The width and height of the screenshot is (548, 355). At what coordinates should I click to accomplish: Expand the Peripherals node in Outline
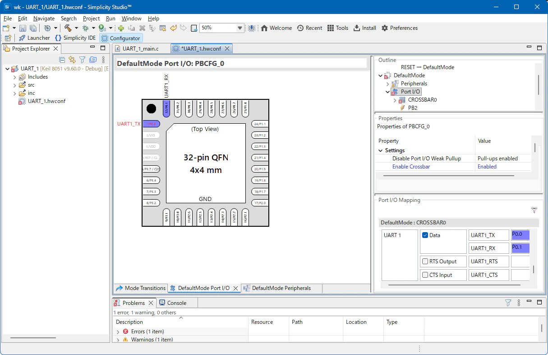[x=387, y=84]
